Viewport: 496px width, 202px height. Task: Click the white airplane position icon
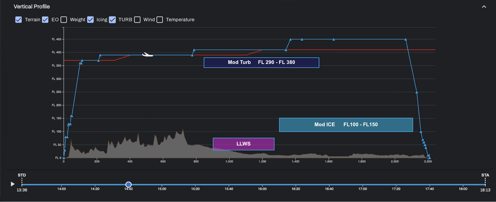(x=147, y=55)
